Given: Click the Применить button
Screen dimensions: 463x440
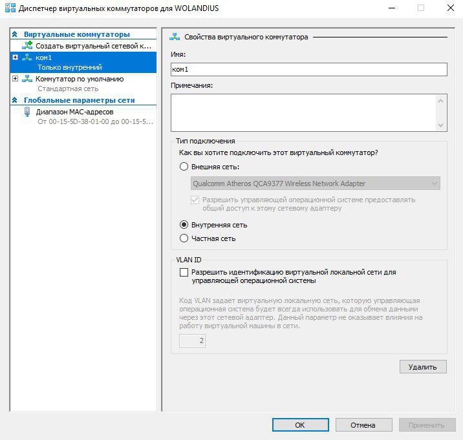Looking at the screenshot, I should [427, 425].
